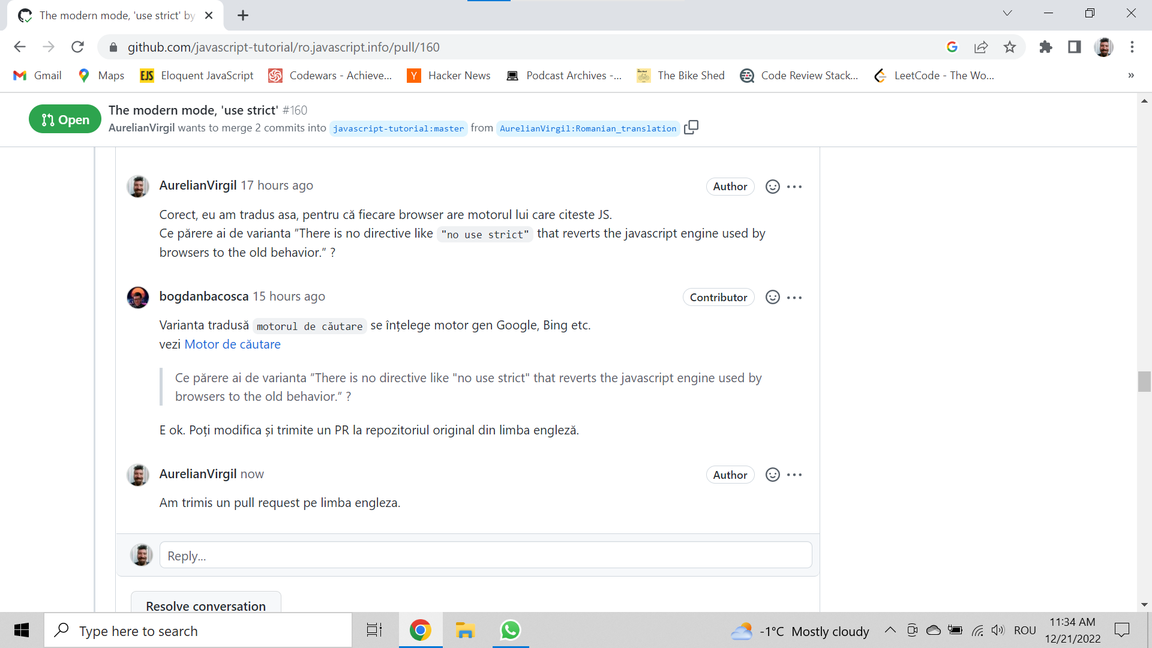Expand hidden bookmarks overflow chevron
The image size is (1152, 648).
pyautogui.click(x=1130, y=76)
